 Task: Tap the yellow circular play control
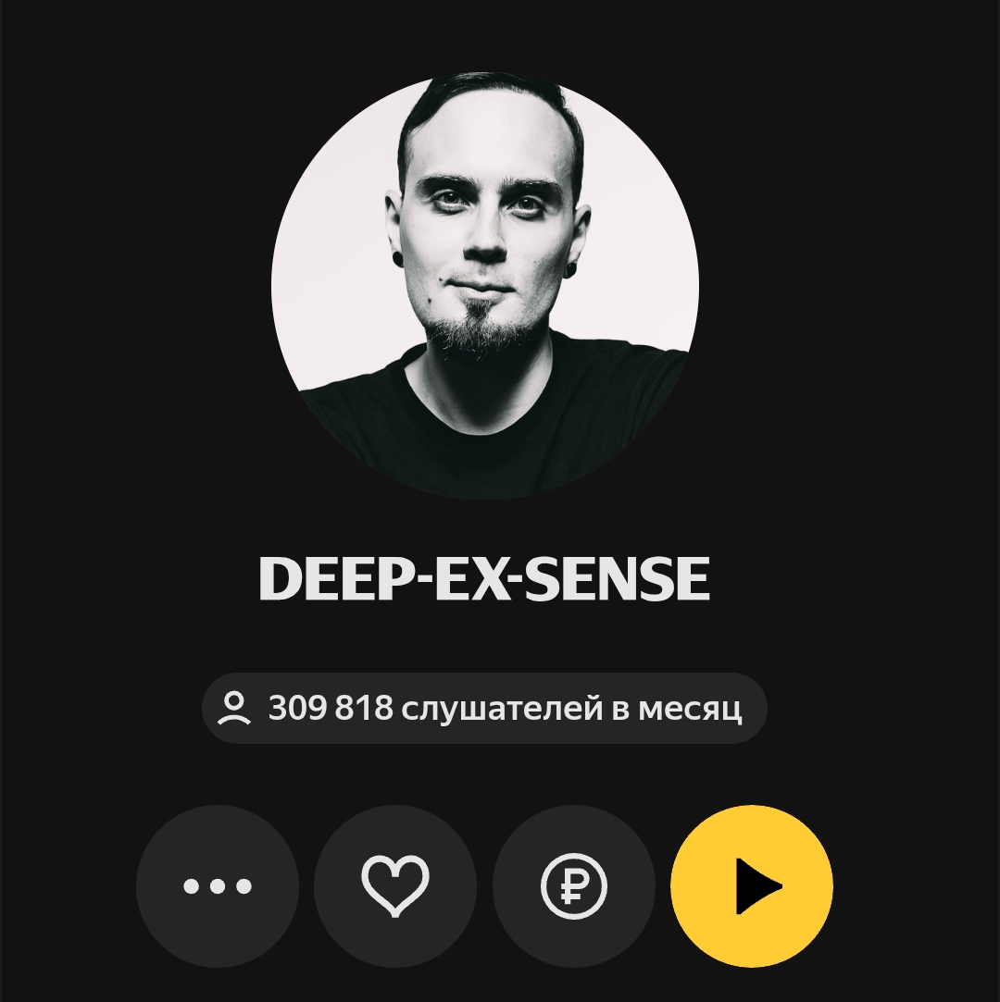pos(752,885)
